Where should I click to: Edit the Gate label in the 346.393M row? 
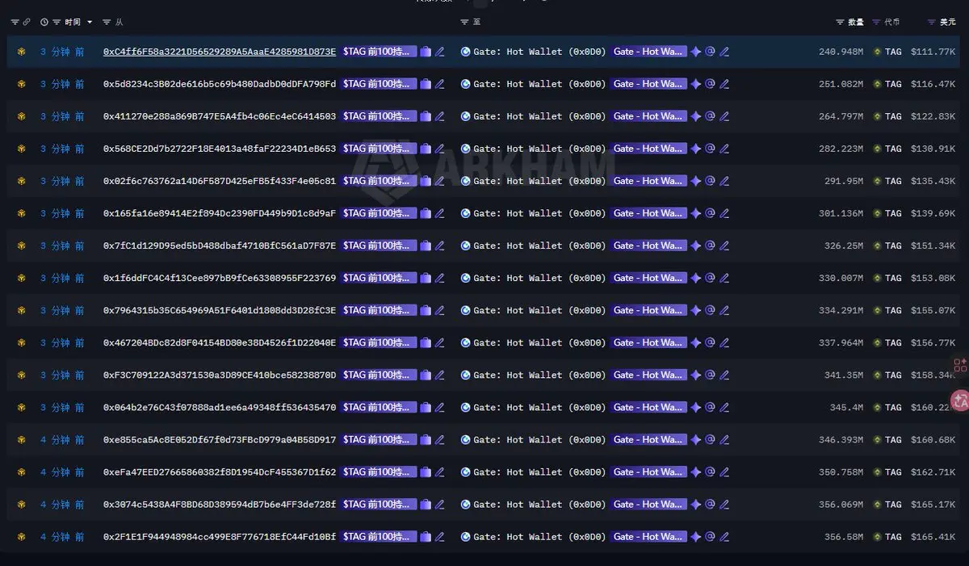pyautogui.click(x=724, y=439)
